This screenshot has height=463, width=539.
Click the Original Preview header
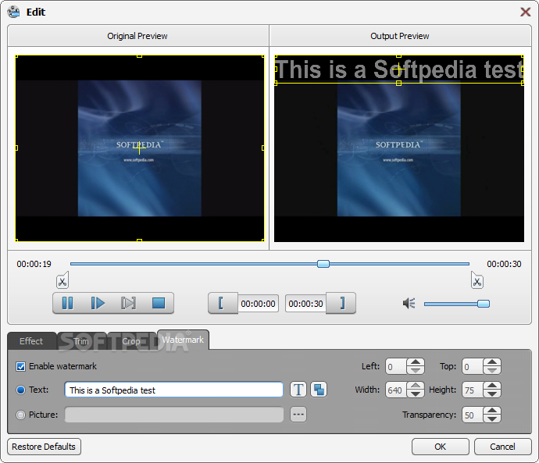(x=137, y=36)
